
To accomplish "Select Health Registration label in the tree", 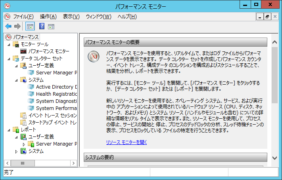I will point(56,94).
